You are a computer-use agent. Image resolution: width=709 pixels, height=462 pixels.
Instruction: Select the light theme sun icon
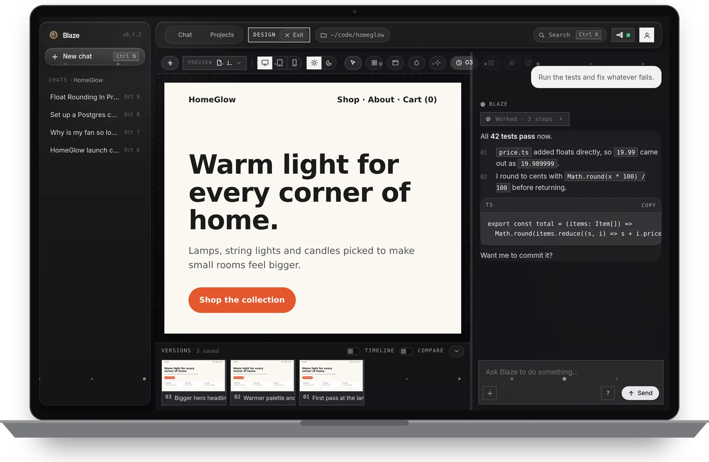click(314, 63)
